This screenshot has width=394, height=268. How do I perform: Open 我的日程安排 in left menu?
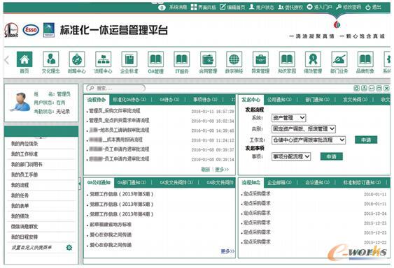[x=24, y=237]
